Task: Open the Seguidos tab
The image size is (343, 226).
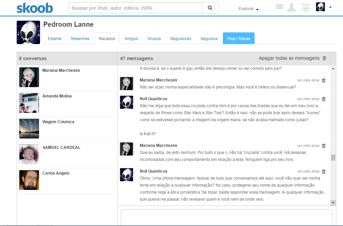Action: [209, 38]
